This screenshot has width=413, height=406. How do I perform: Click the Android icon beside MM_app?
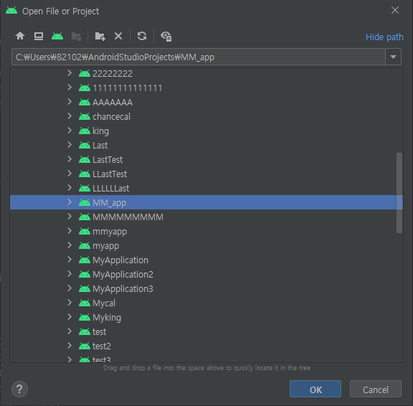tap(85, 202)
